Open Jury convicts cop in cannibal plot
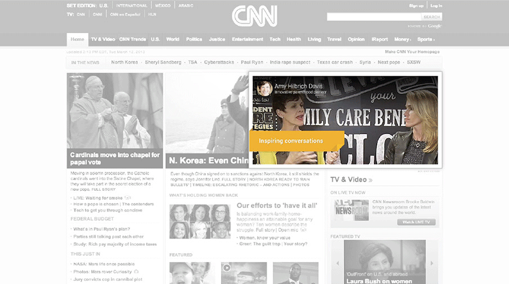 [x=108, y=279]
